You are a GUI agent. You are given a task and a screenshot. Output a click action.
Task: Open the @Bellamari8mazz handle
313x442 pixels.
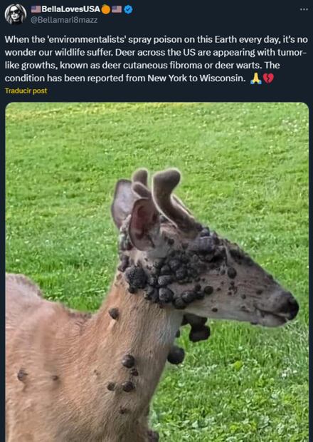[64, 20]
